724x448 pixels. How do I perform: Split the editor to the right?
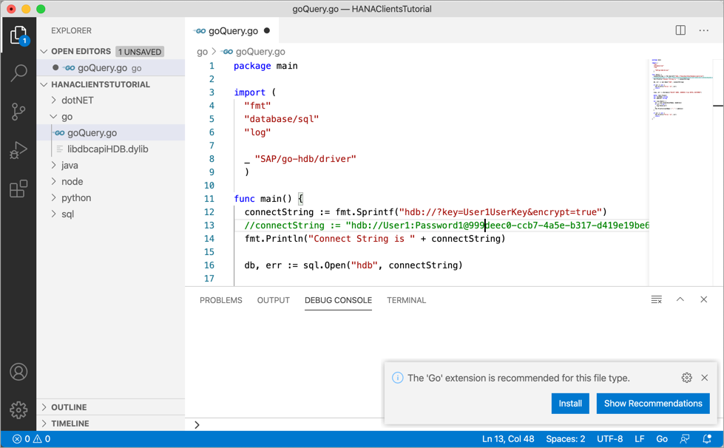coord(680,30)
